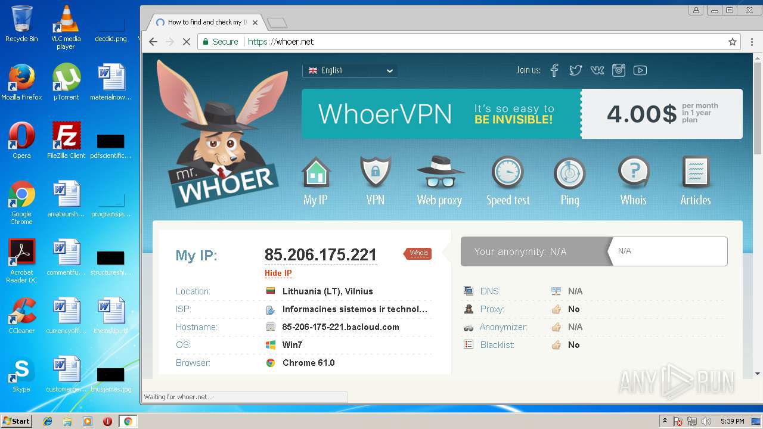This screenshot has height=429, width=763.
Task: Switch to the whoer.net browser tab
Action: click(x=206, y=23)
